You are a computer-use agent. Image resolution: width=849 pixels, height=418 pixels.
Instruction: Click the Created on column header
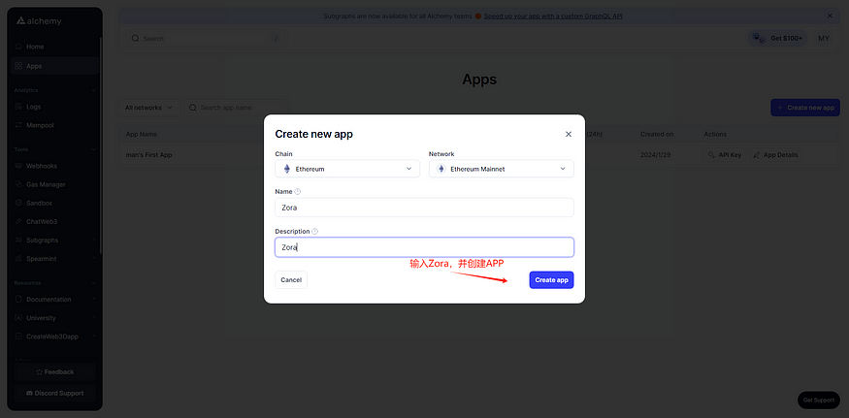[x=657, y=134]
